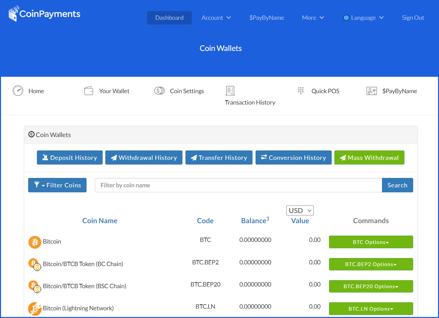This screenshot has height=318, width=439.
Task: Open $PayByName section in sub-navigation
Action: 400,91
